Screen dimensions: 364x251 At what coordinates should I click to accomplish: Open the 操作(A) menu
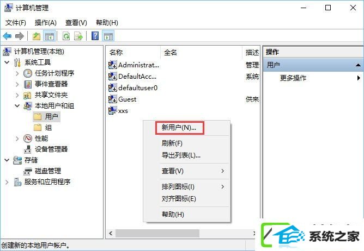46,23
